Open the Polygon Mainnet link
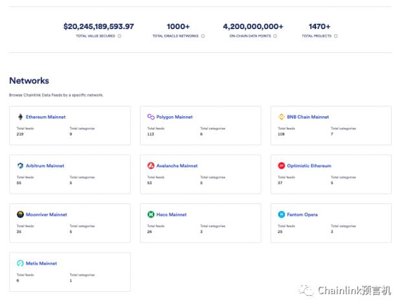Viewport: 404px width, 308px height. (175, 117)
